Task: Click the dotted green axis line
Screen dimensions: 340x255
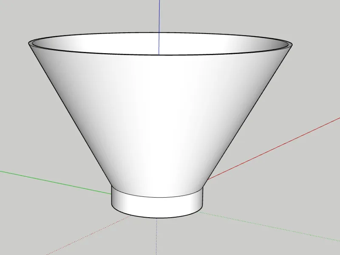Action: [x=269, y=227]
